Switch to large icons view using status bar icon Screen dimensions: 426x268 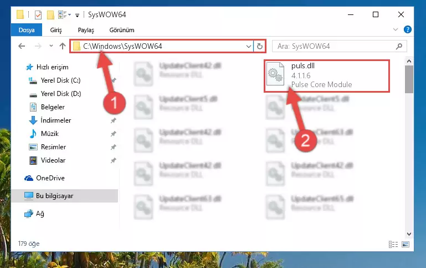[x=406, y=244]
